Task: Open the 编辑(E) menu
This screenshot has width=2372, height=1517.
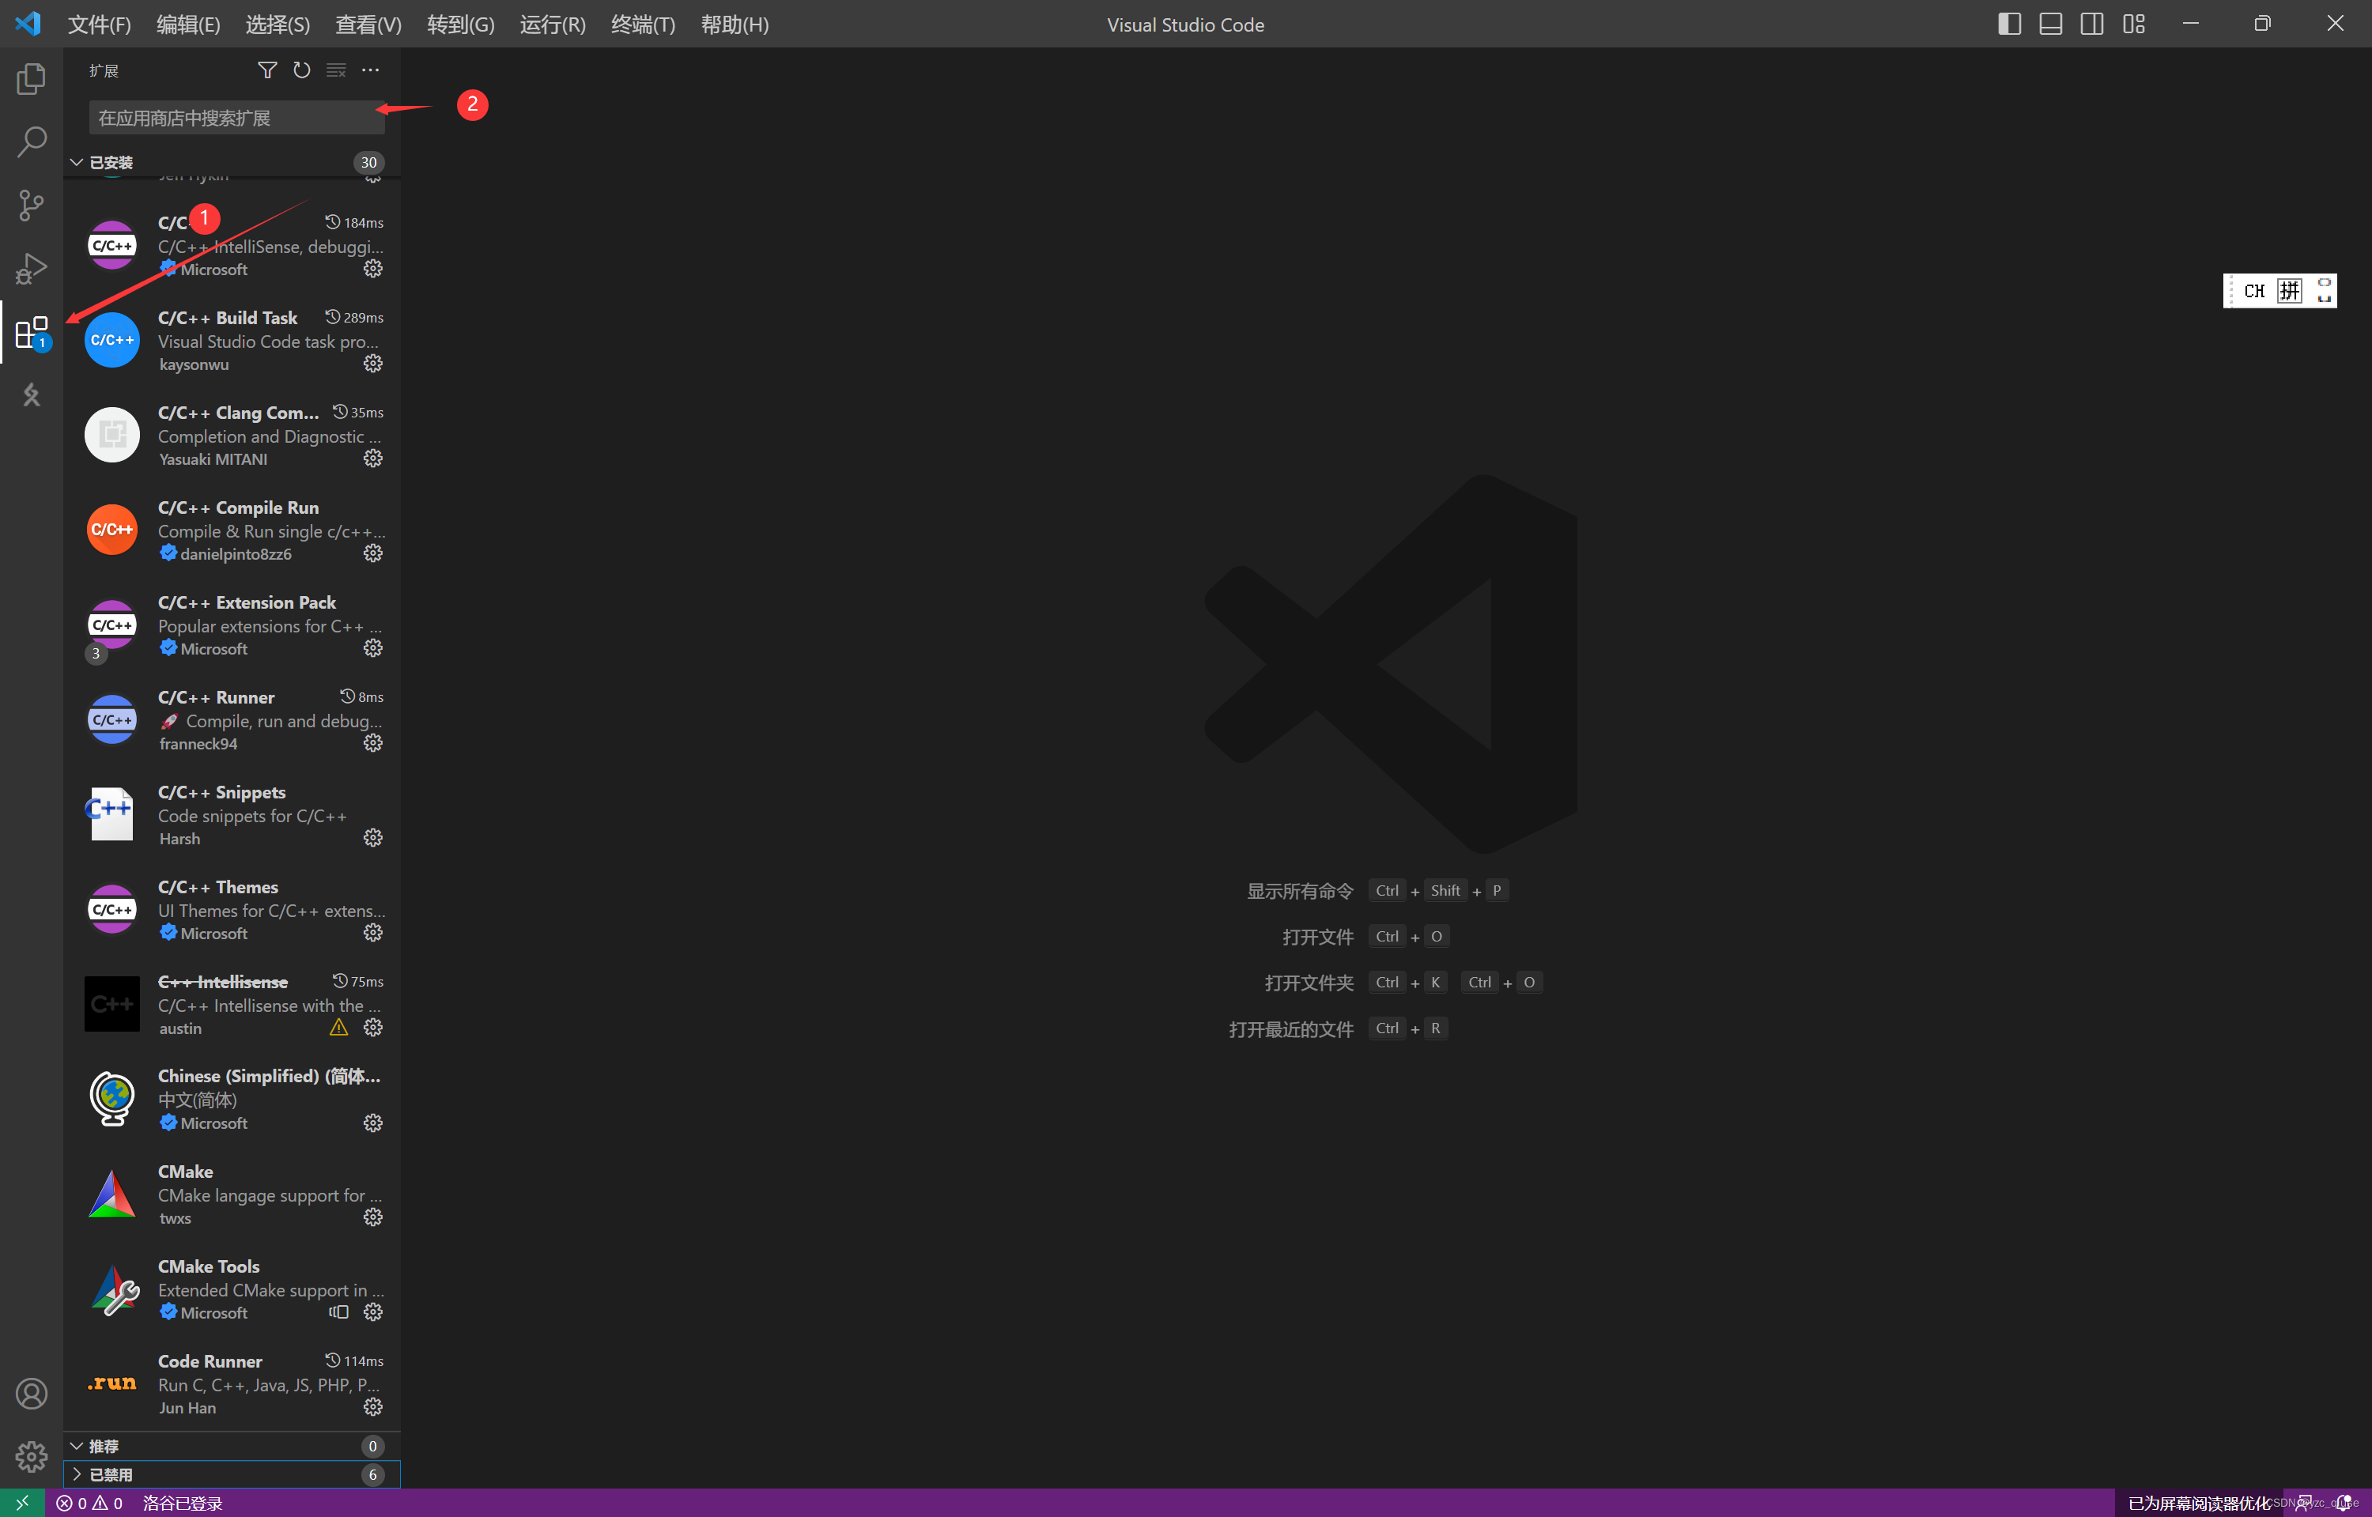Action: pyautogui.click(x=188, y=25)
